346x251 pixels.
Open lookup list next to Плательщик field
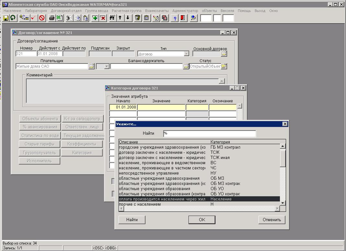coord(91,66)
